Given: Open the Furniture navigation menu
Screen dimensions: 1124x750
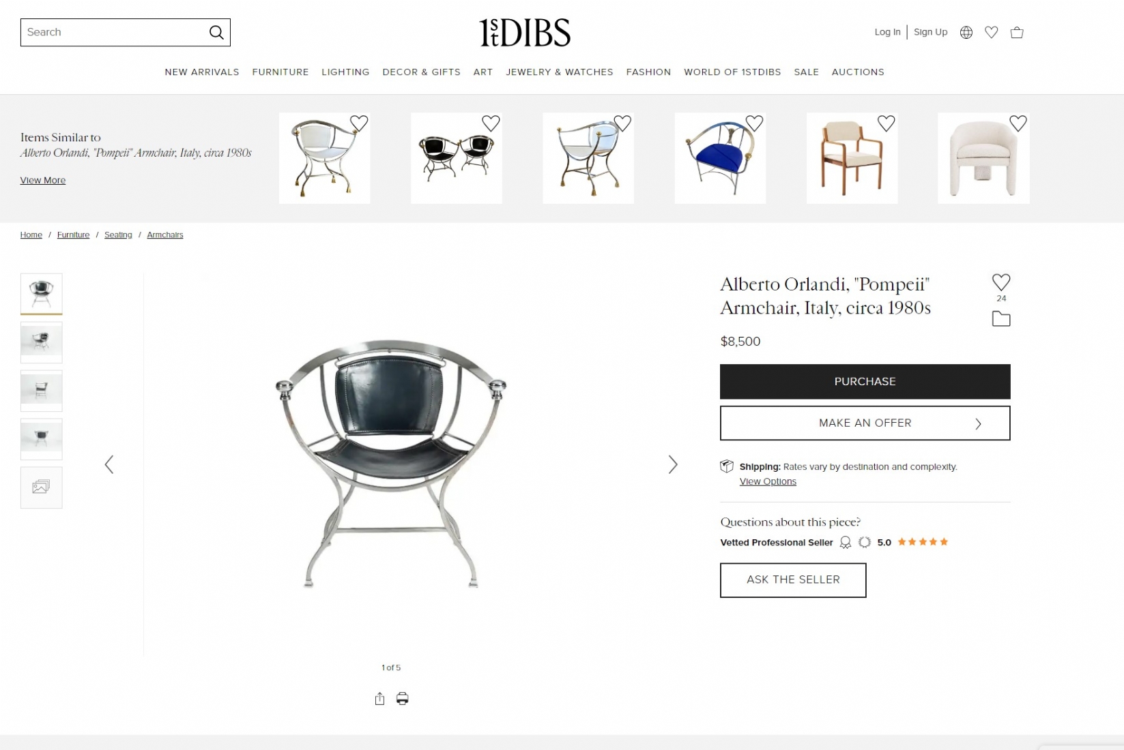Looking at the screenshot, I should pyautogui.click(x=280, y=72).
